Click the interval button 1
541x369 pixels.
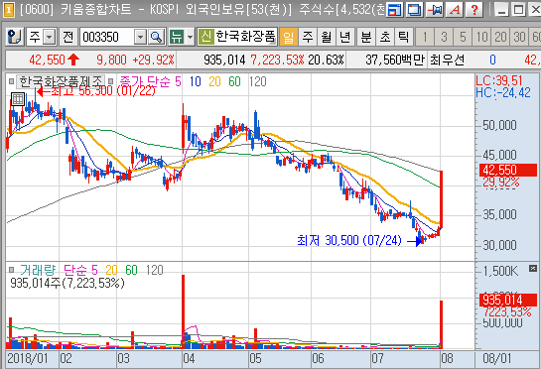tap(425, 37)
